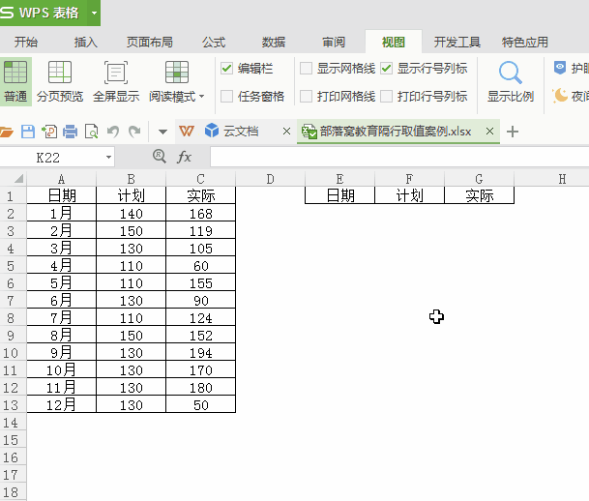The image size is (589, 501).
Task: Open the 开始 ribbon tab
Action: 26,42
